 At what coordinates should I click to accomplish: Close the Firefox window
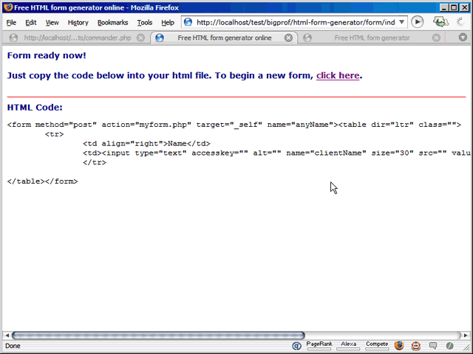coord(465,7)
